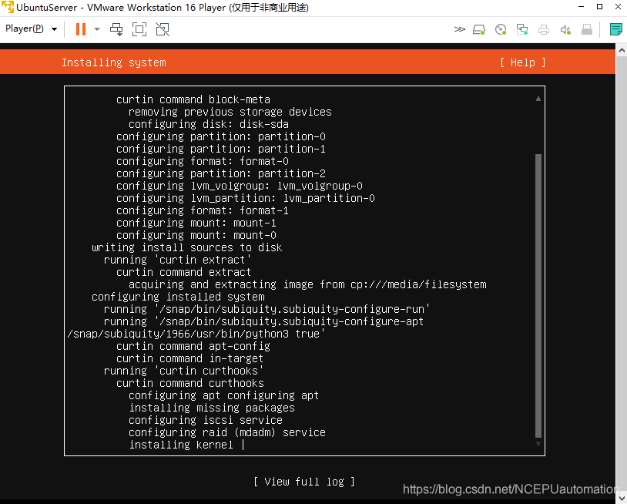Maximize the VMware Player window
This screenshot has height=504, width=627.
599,7
